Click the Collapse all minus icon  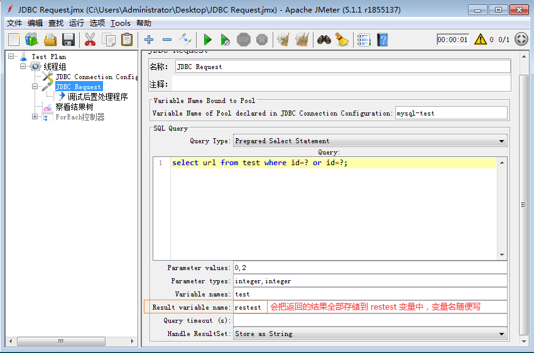pyautogui.click(x=167, y=40)
